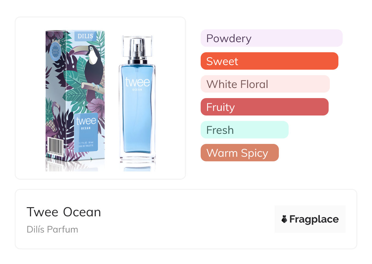Open the Dilís Parfum brand link

pos(52,229)
